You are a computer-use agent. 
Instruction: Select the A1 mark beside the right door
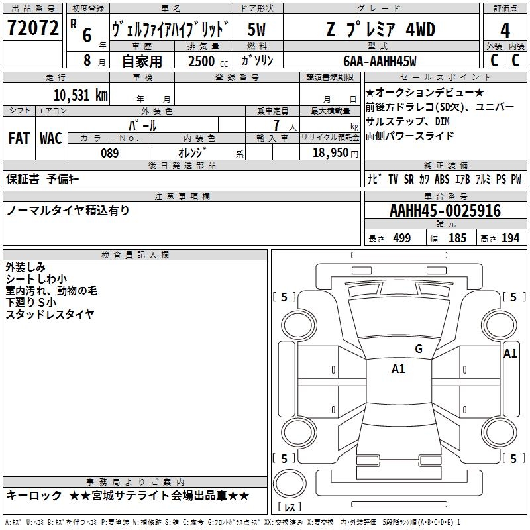pos(510,354)
